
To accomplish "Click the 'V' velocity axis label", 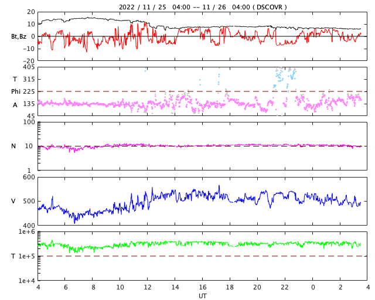I will pos(13,201).
